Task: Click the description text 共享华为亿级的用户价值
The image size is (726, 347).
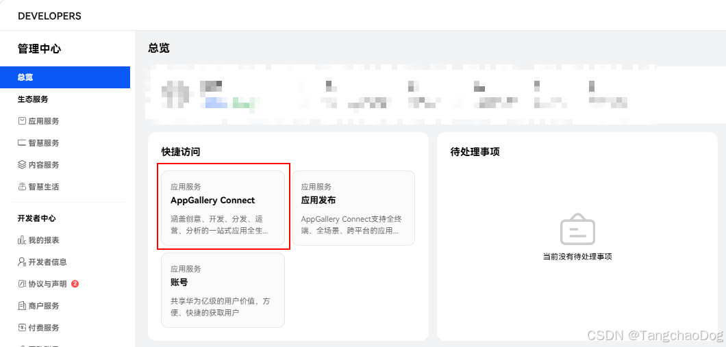Action: click(221, 307)
